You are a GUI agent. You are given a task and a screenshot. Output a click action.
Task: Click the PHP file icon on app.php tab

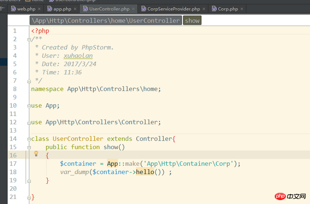pos(50,9)
